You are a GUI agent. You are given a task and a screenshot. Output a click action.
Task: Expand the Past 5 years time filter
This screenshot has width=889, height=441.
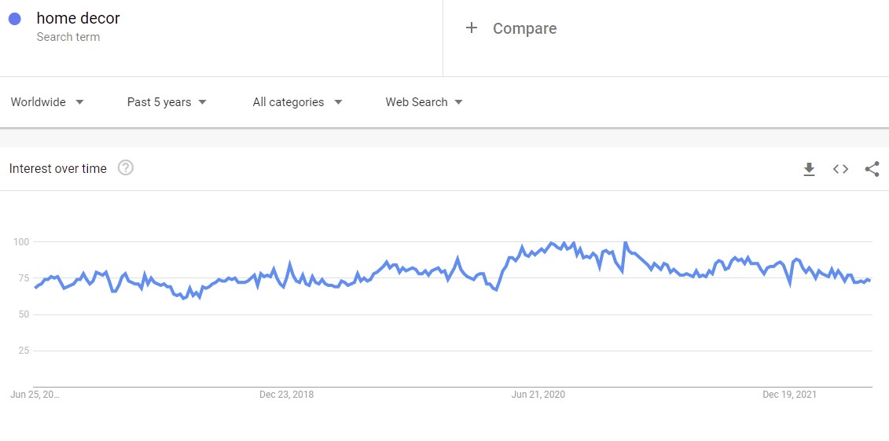click(x=167, y=102)
